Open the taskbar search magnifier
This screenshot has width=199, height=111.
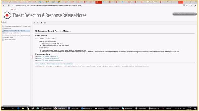coord(8,108)
